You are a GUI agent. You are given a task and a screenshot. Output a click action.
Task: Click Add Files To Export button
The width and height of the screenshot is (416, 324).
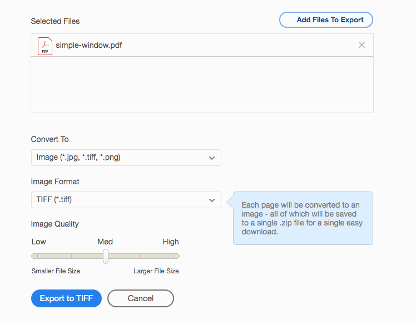click(x=326, y=19)
